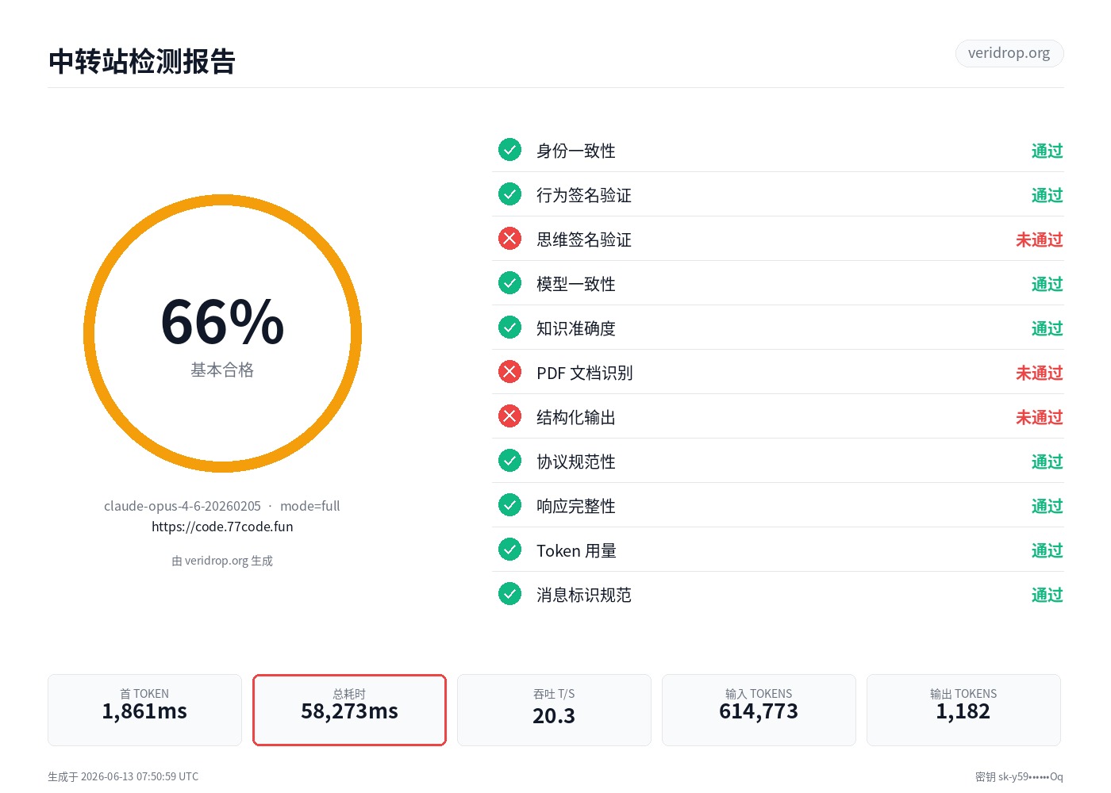Screen dimensions: 1111x793
Task: Select the 输入 TOKENS 614,773 card
Action: [759, 710]
